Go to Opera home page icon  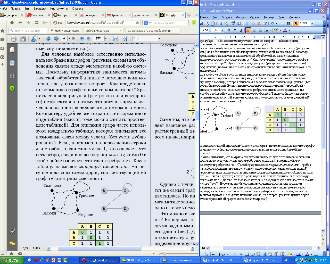point(12,23)
